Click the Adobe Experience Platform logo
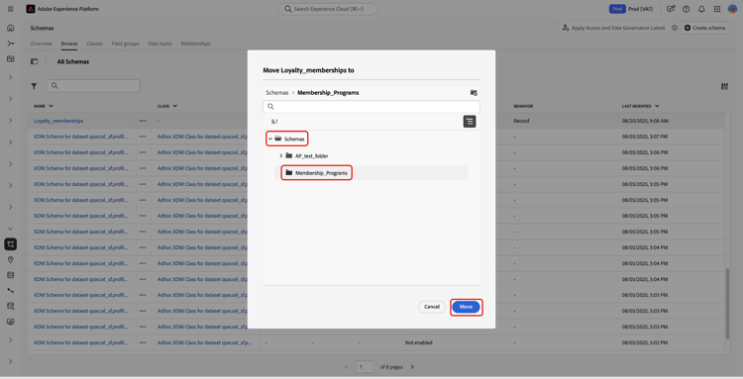The image size is (743, 379). click(x=31, y=9)
